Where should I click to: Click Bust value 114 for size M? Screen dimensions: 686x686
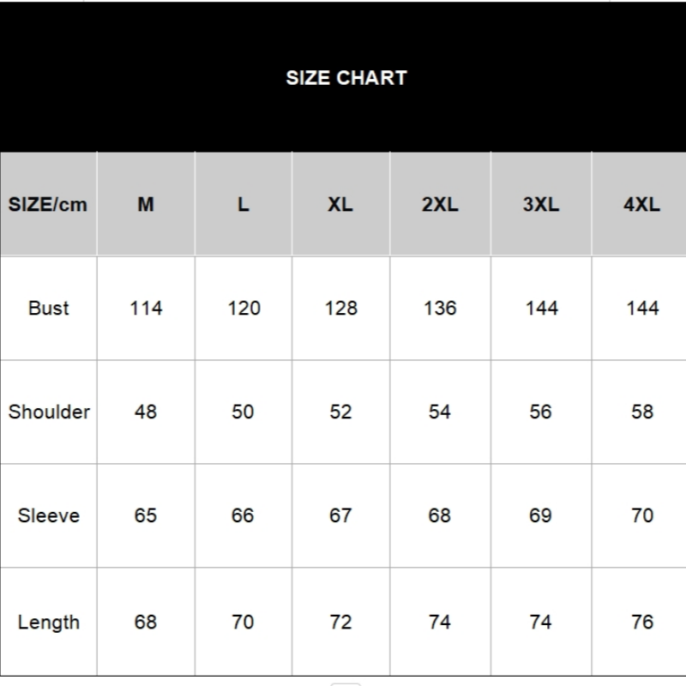click(x=146, y=308)
